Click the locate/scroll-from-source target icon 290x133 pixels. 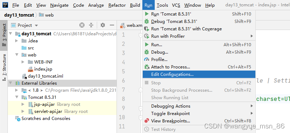[82, 25]
